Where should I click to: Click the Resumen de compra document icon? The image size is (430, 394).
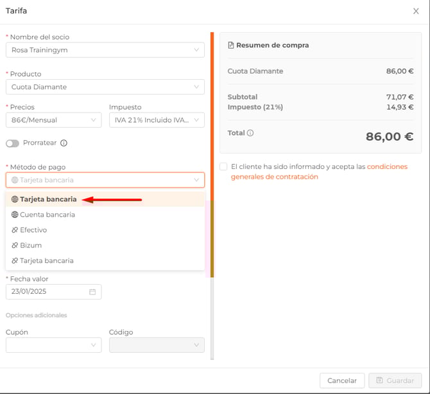231,46
